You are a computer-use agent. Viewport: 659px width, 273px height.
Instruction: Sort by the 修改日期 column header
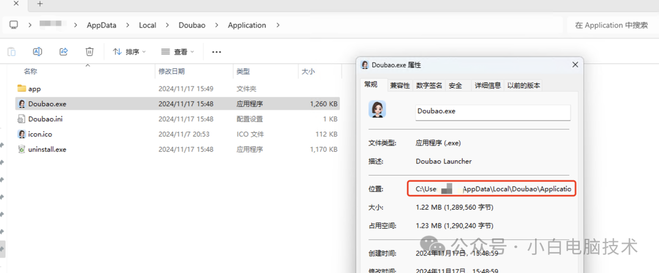171,72
